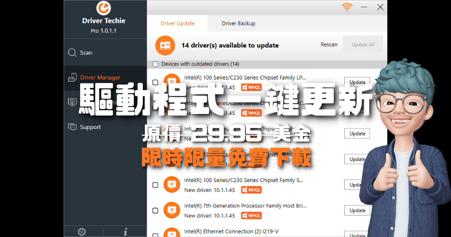The width and height of the screenshot is (451, 237).
Task: Minimize the Driver Techie window
Action: pos(364,7)
